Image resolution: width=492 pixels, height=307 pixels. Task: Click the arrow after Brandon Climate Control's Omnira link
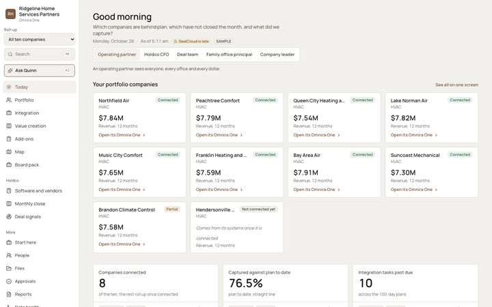coord(144,244)
